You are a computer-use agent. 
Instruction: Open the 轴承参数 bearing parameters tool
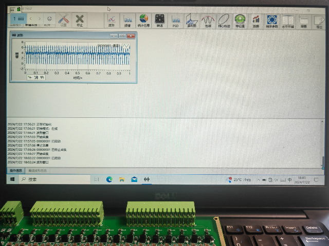click(x=272, y=20)
